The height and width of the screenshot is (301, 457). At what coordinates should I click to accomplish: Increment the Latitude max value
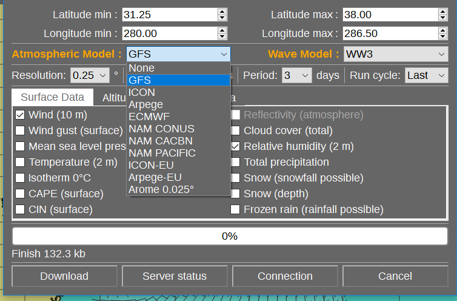pyautogui.click(x=442, y=12)
